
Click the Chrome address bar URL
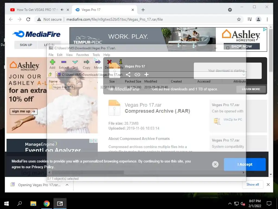[x=115, y=19]
